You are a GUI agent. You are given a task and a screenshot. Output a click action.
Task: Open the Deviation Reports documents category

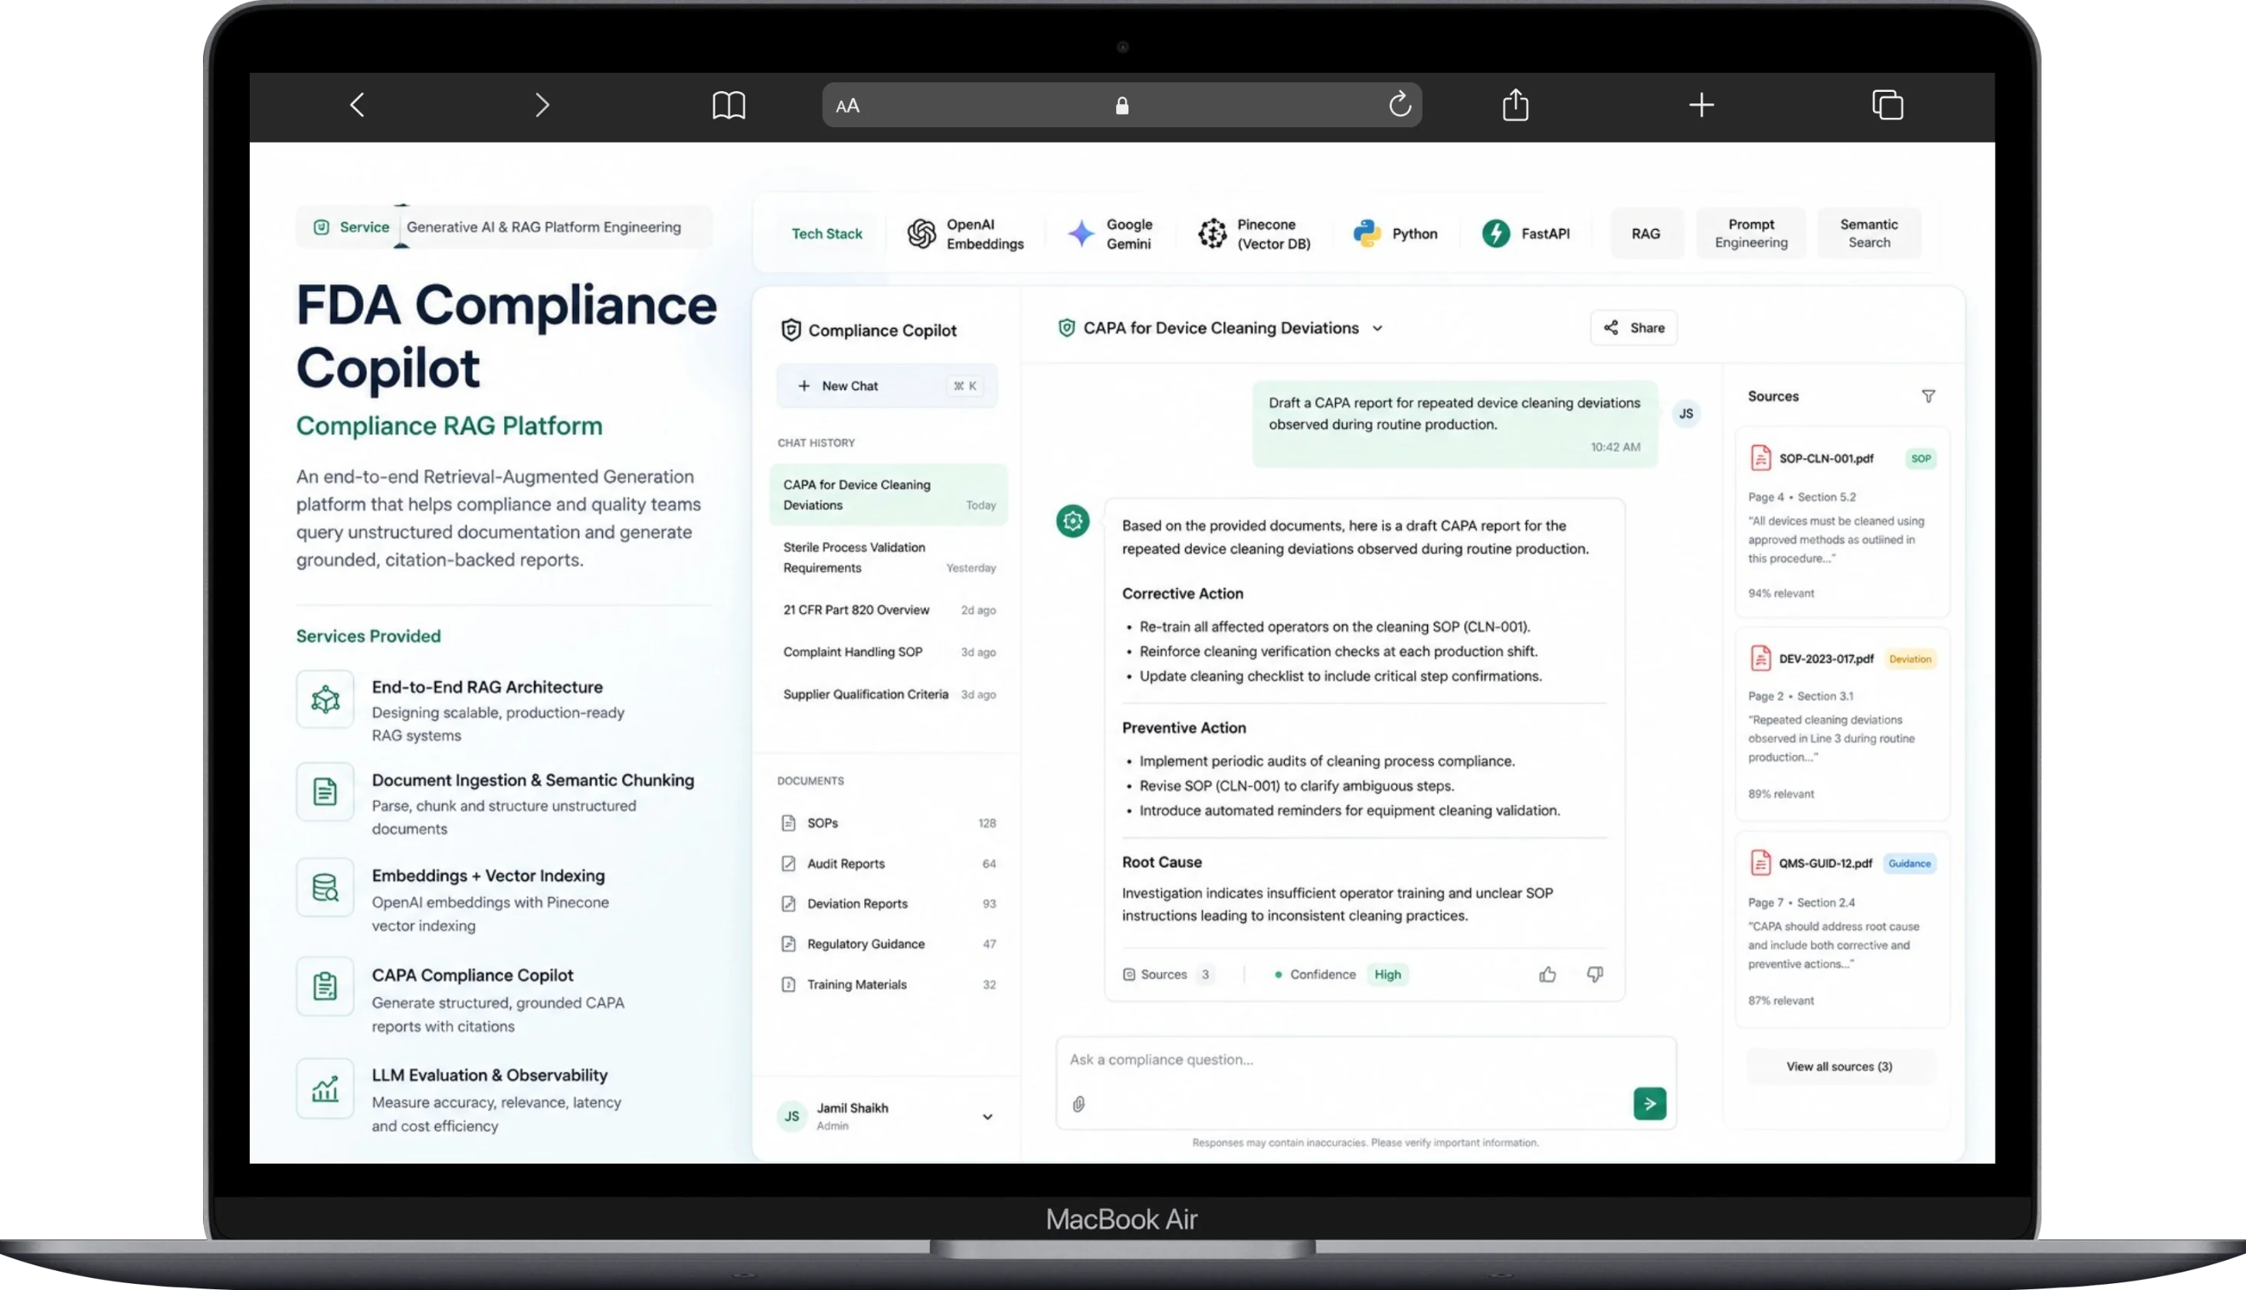tap(889, 904)
